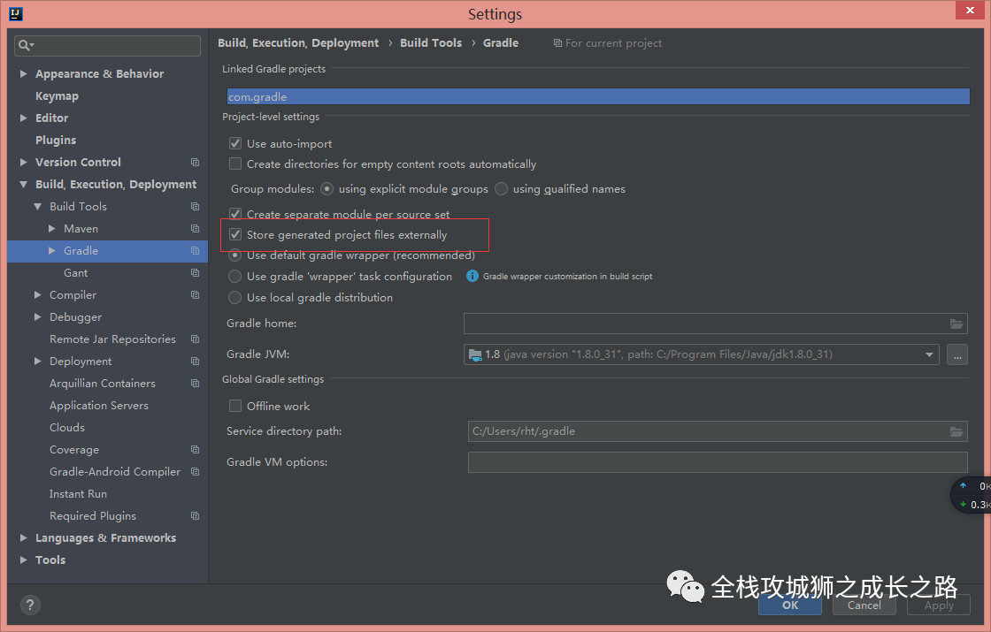Select using explicit module groups radio

pos(326,188)
